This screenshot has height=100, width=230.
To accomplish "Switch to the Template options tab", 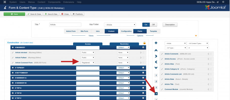I will (x=153, y=31).
